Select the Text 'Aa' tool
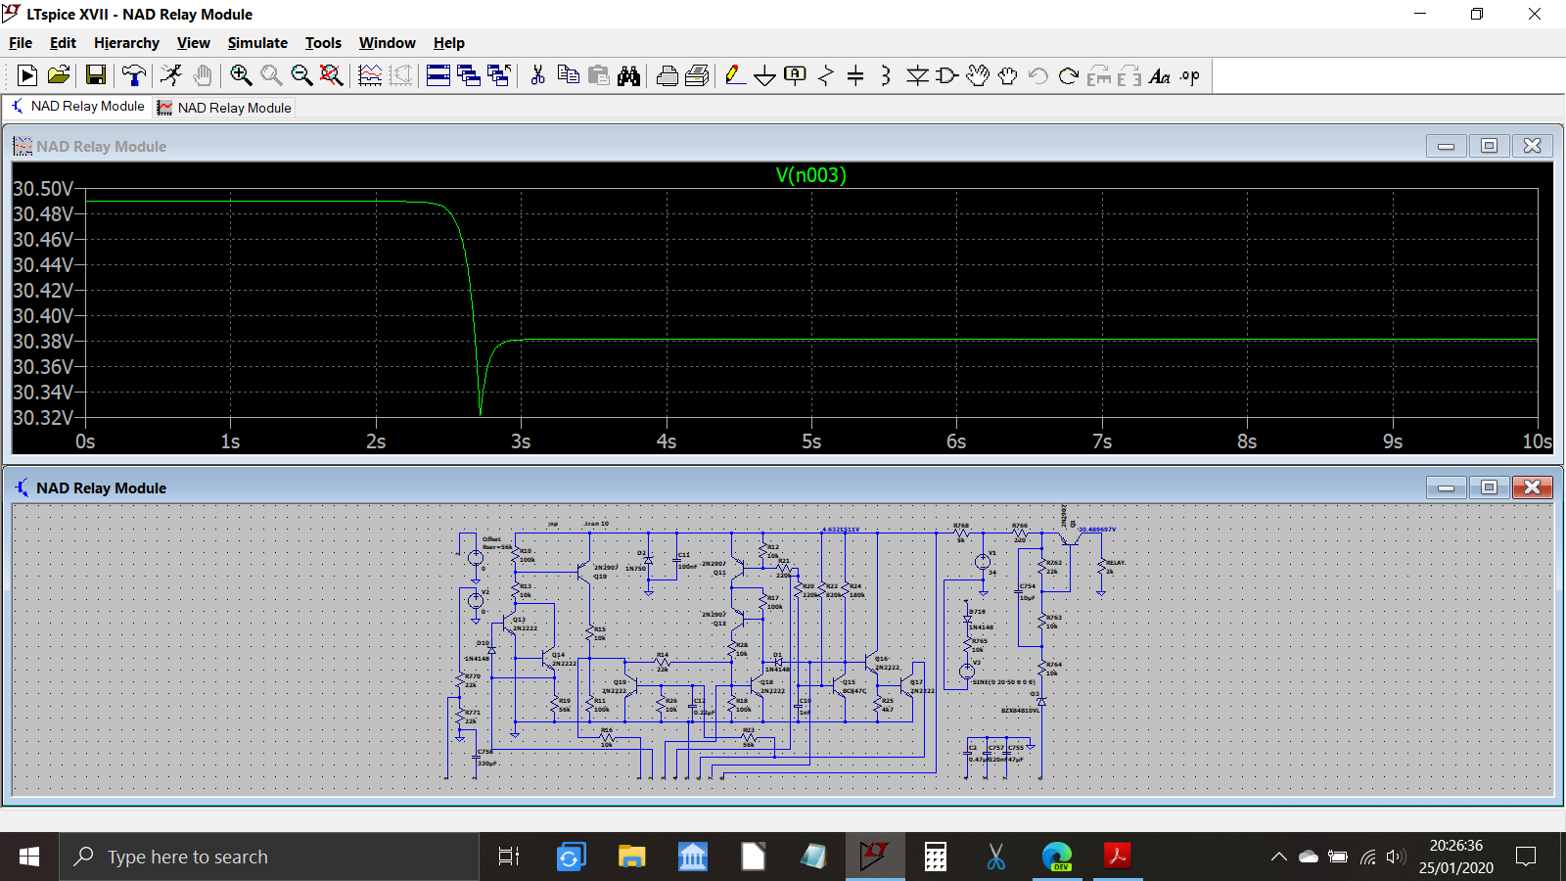This screenshot has height=881, width=1566. [x=1160, y=75]
